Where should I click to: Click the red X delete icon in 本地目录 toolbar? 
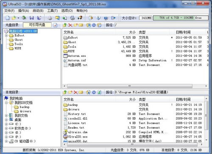[x=76, y=92]
